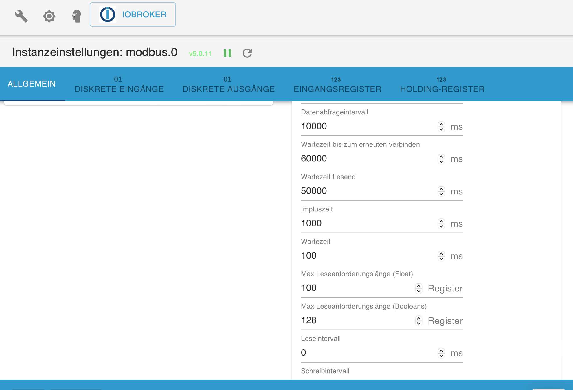573x390 pixels.
Task: Pause the modbus.0 instance
Action: point(227,53)
